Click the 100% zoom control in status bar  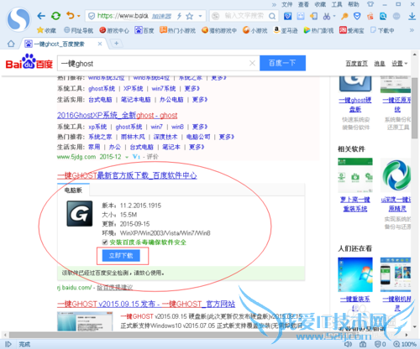point(405,344)
